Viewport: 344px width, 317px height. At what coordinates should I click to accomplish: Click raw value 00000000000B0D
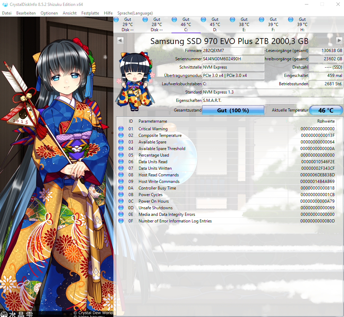[317, 221]
